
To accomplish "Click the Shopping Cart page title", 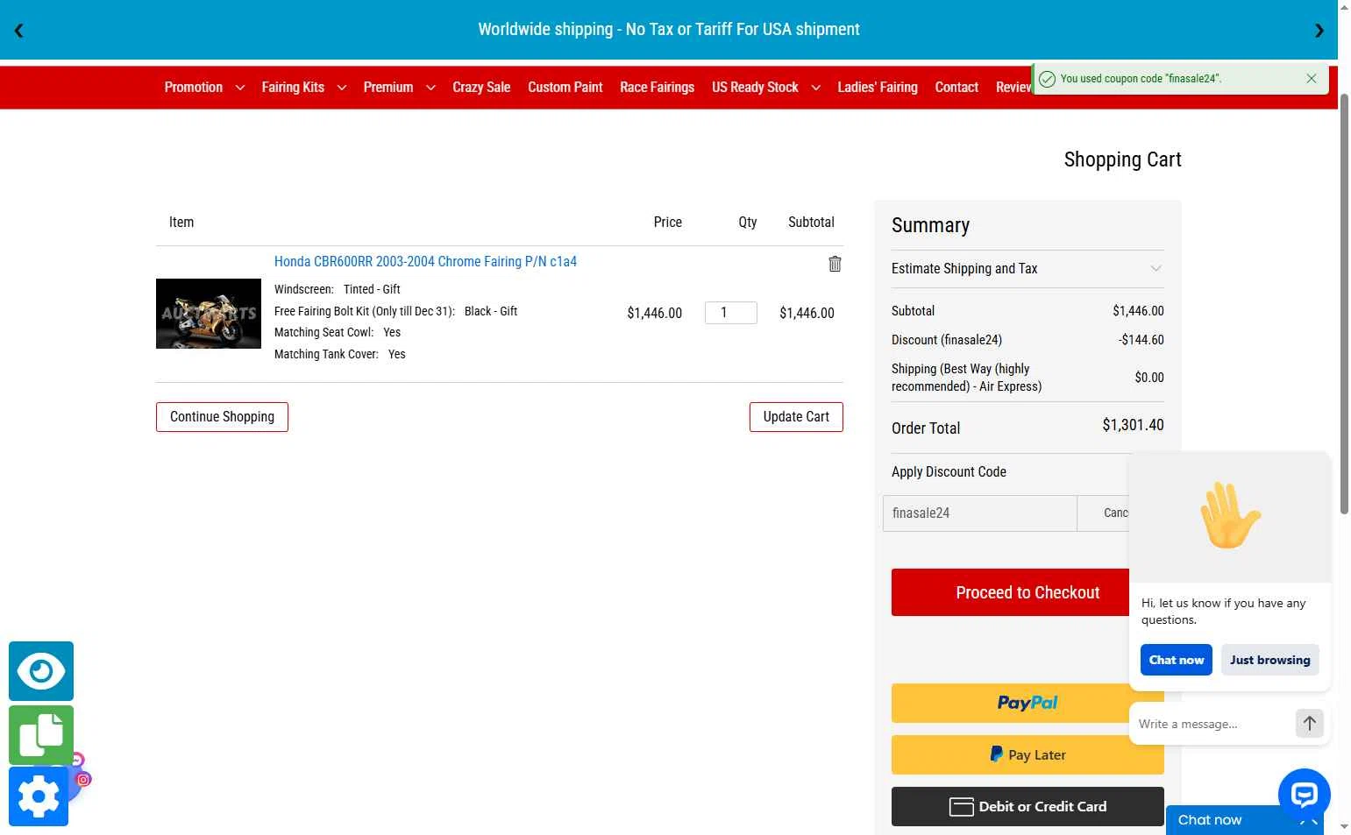I will tap(1122, 159).
